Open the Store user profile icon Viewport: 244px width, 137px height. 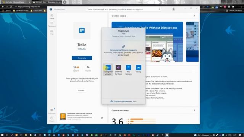[173, 9]
